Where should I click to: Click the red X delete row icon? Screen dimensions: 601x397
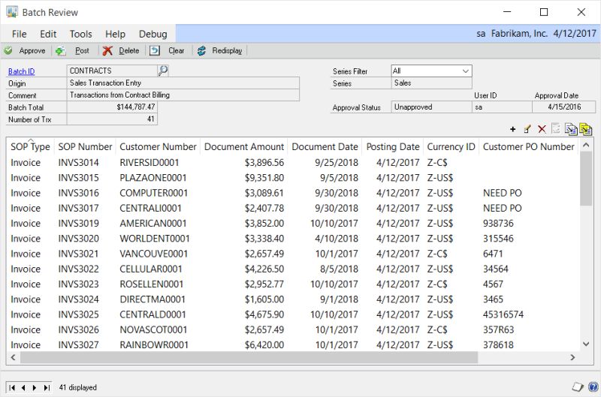542,129
